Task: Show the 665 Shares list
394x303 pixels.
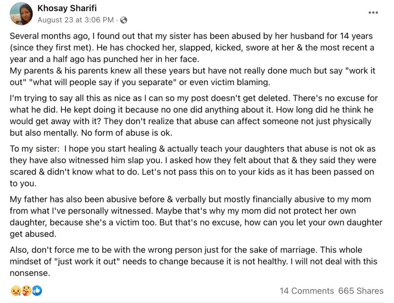Action: tap(361, 291)
